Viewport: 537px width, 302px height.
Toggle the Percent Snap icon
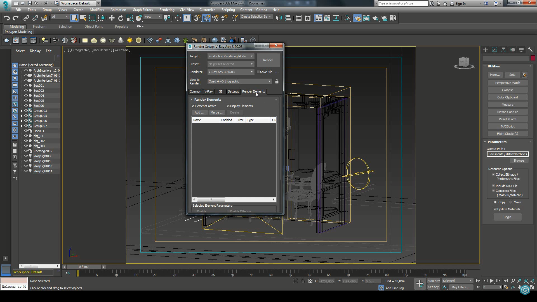tap(215, 18)
